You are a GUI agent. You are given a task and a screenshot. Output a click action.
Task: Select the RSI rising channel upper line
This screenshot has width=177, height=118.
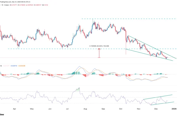point(156,98)
